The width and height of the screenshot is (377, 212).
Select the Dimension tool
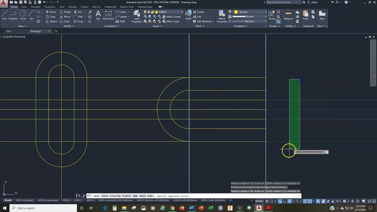coord(108,15)
